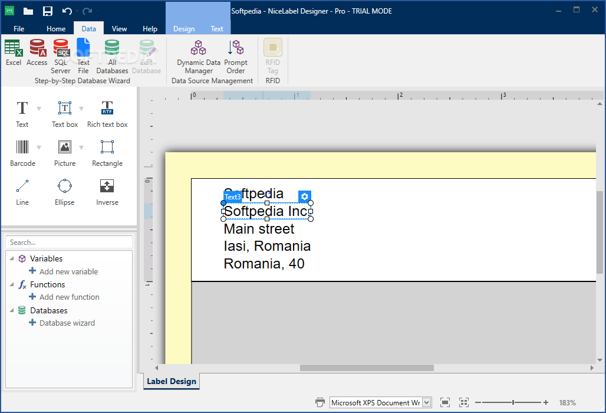Click the save disk icon
The width and height of the screenshot is (606, 413).
[48, 11]
